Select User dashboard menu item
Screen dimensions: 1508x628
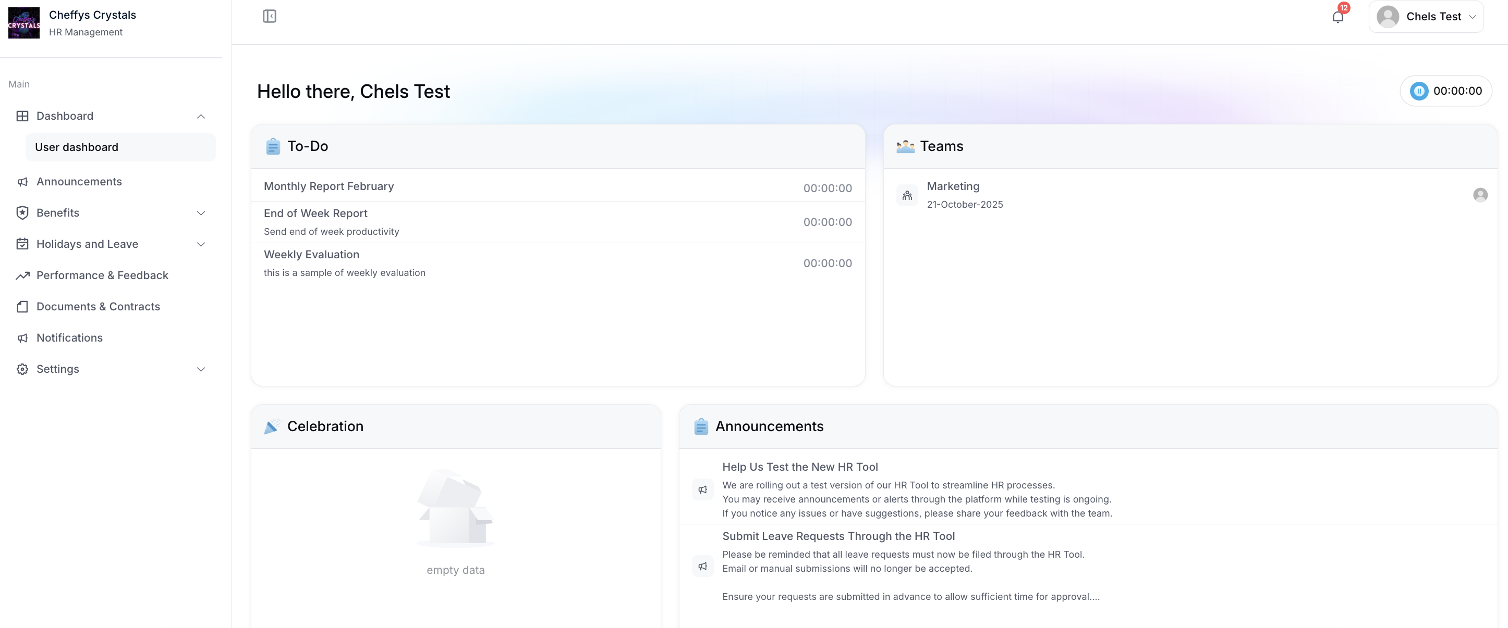tap(77, 147)
